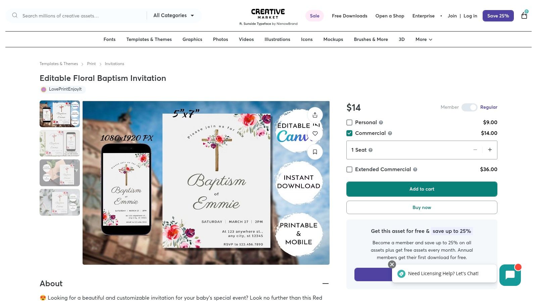Toggle Member/Regular pricing switch

coord(469,107)
